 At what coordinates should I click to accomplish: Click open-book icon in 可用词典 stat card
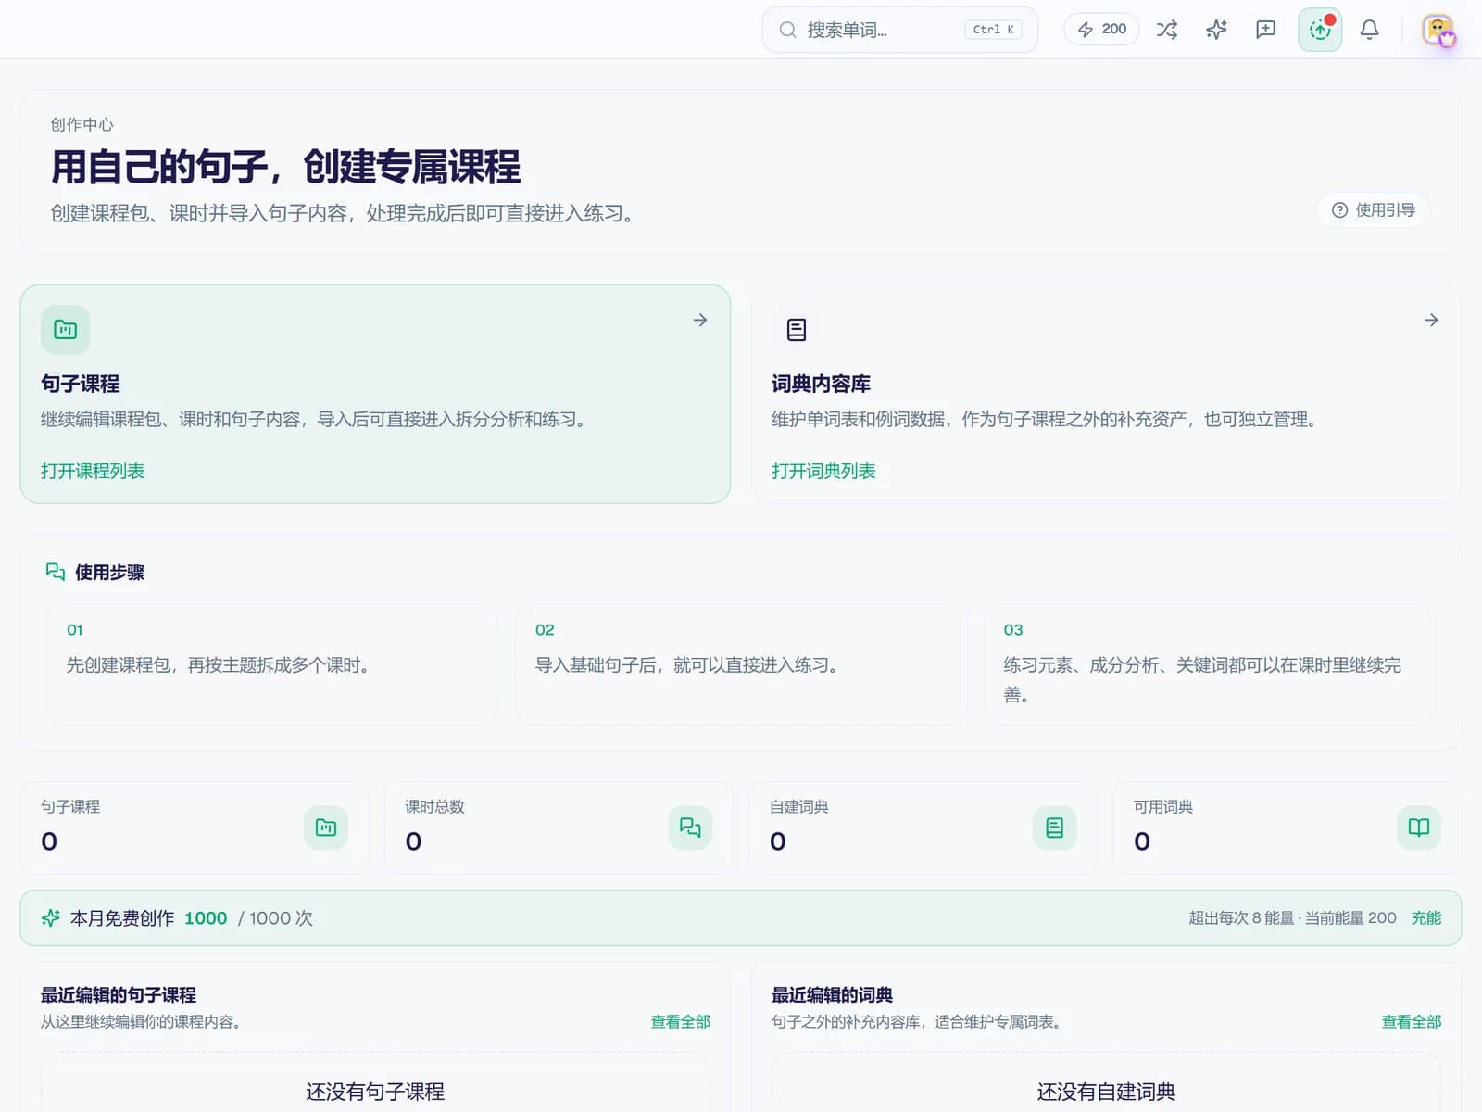coord(1419,828)
